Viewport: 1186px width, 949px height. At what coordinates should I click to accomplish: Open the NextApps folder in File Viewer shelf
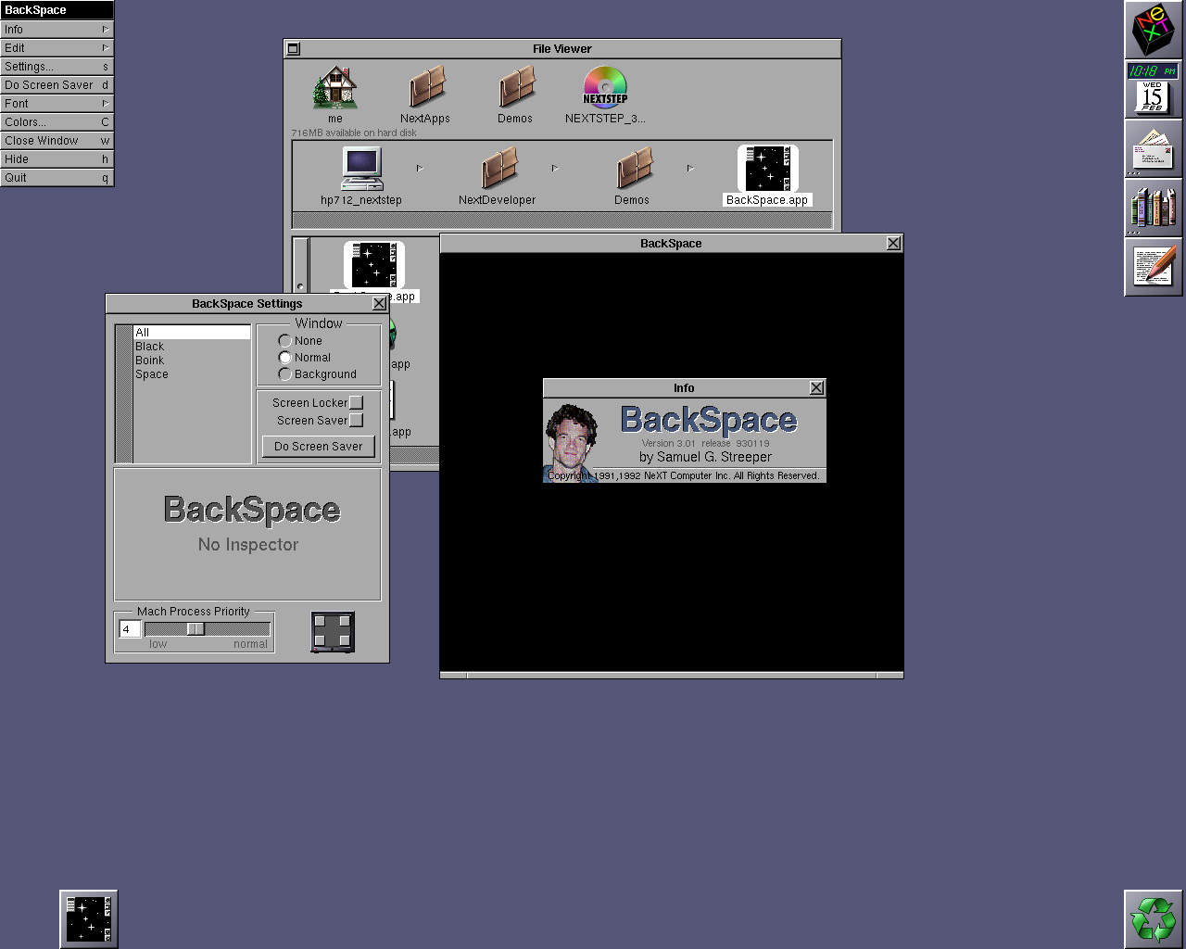426,88
